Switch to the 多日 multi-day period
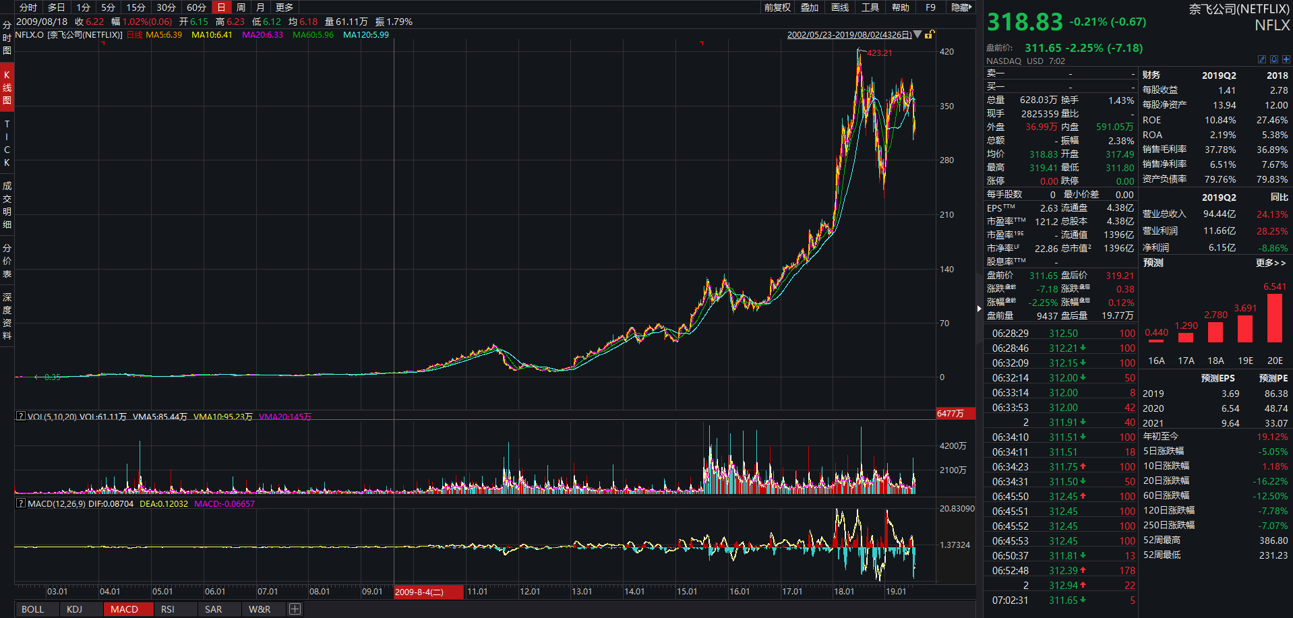Screen dimensions: 1293x618 tap(57, 7)
